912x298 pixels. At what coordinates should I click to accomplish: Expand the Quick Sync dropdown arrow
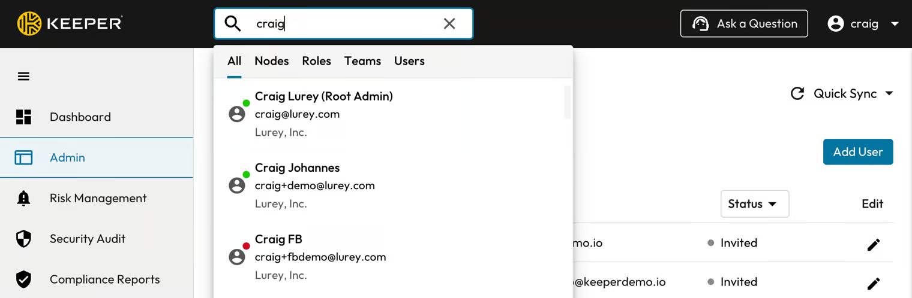point(889,94)
